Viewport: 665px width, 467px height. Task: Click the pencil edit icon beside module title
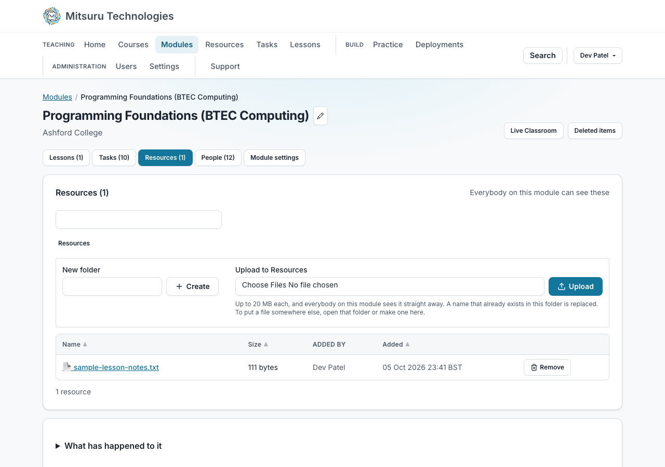point(321,116)
